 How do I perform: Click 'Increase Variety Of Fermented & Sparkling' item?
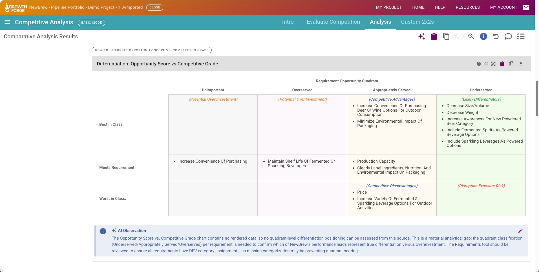click(394, 203)
